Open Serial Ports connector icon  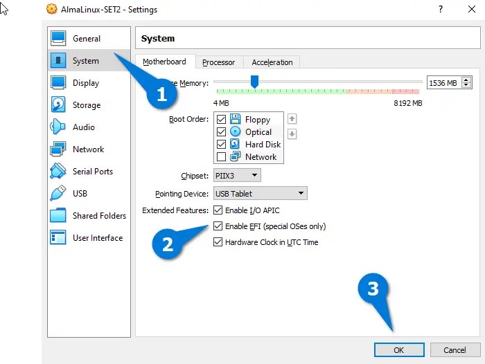pyautogui.click(x=58, y=171)
